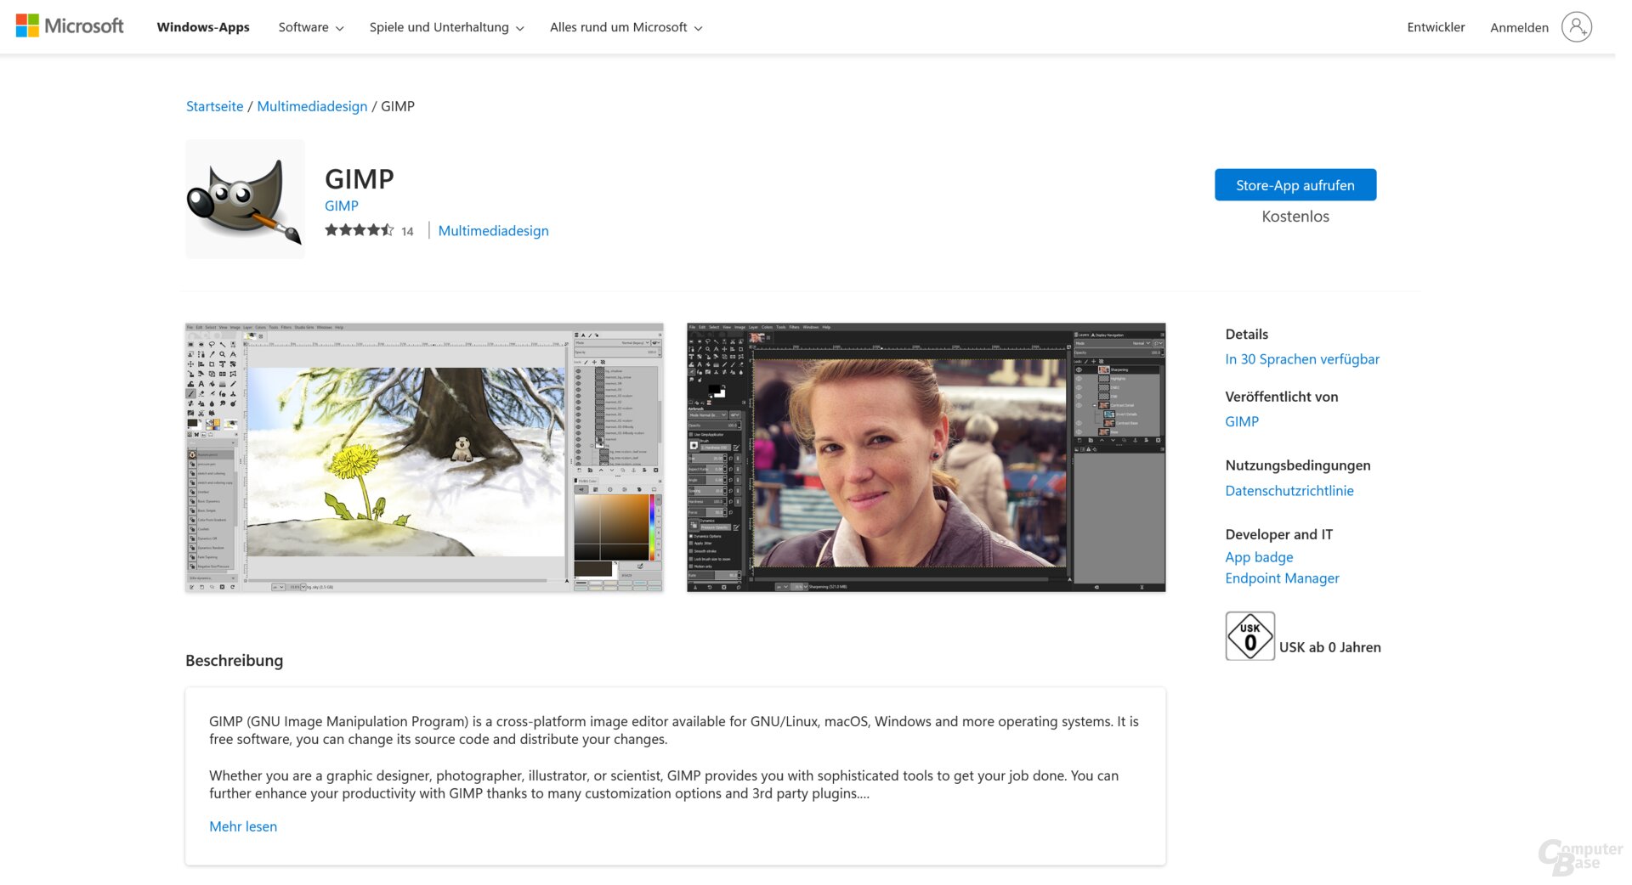The image size is (1632, 885).
Task: Open Multimediadesign breadcrumb link
Action: (312, 106)
